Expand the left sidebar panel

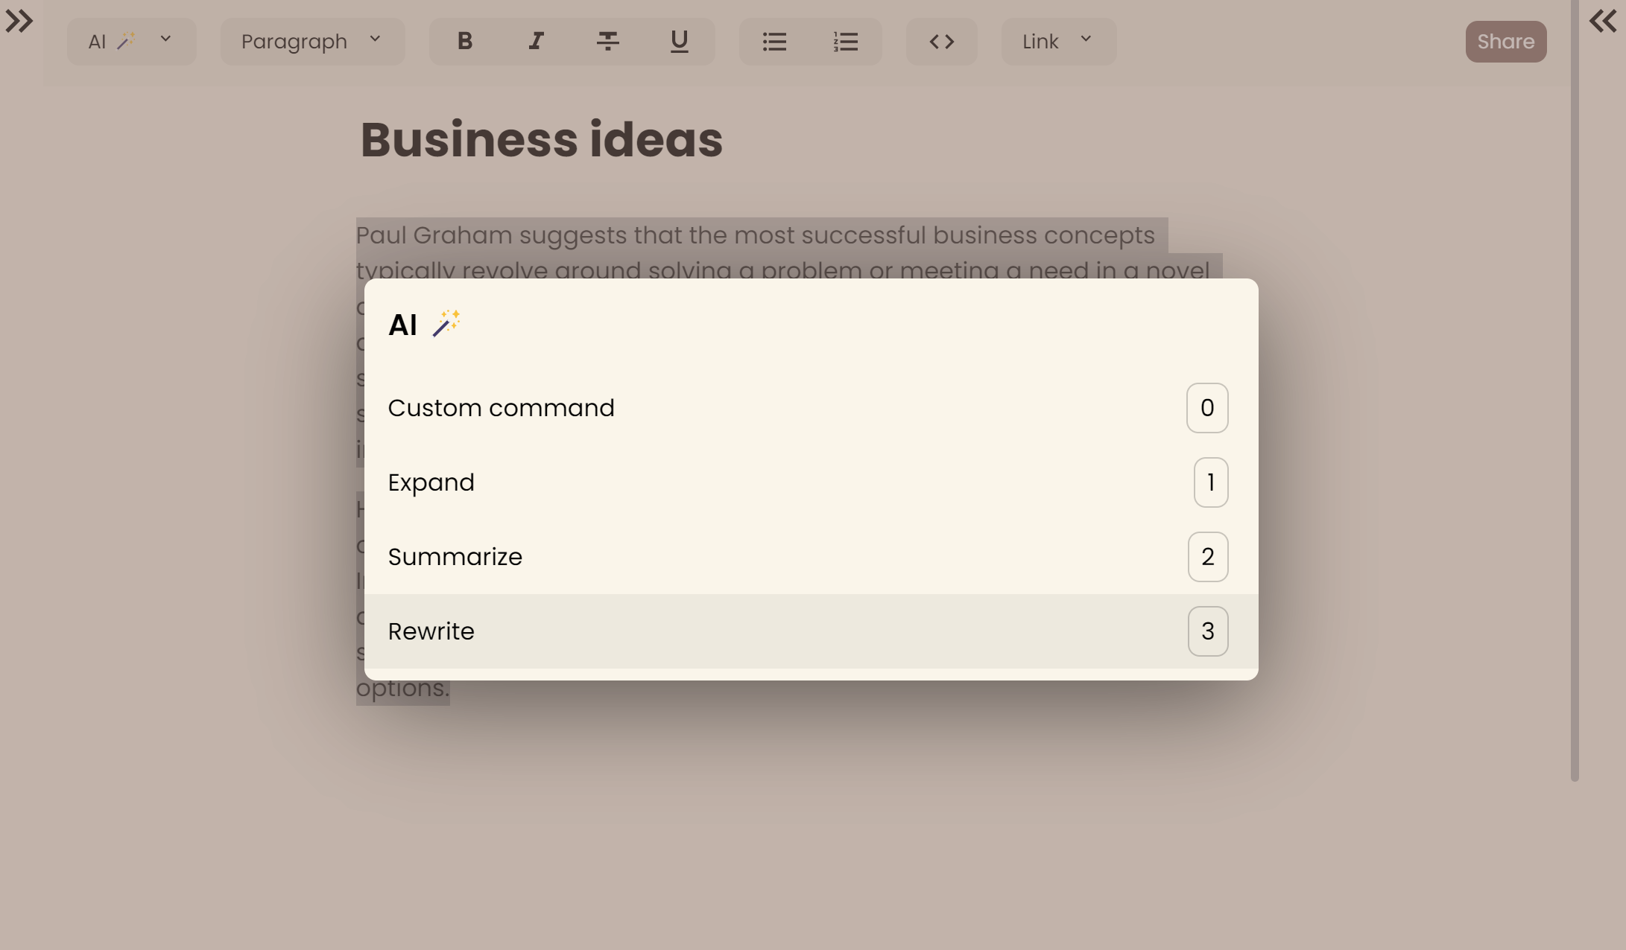pyautogui.click(x=19, y=21)
